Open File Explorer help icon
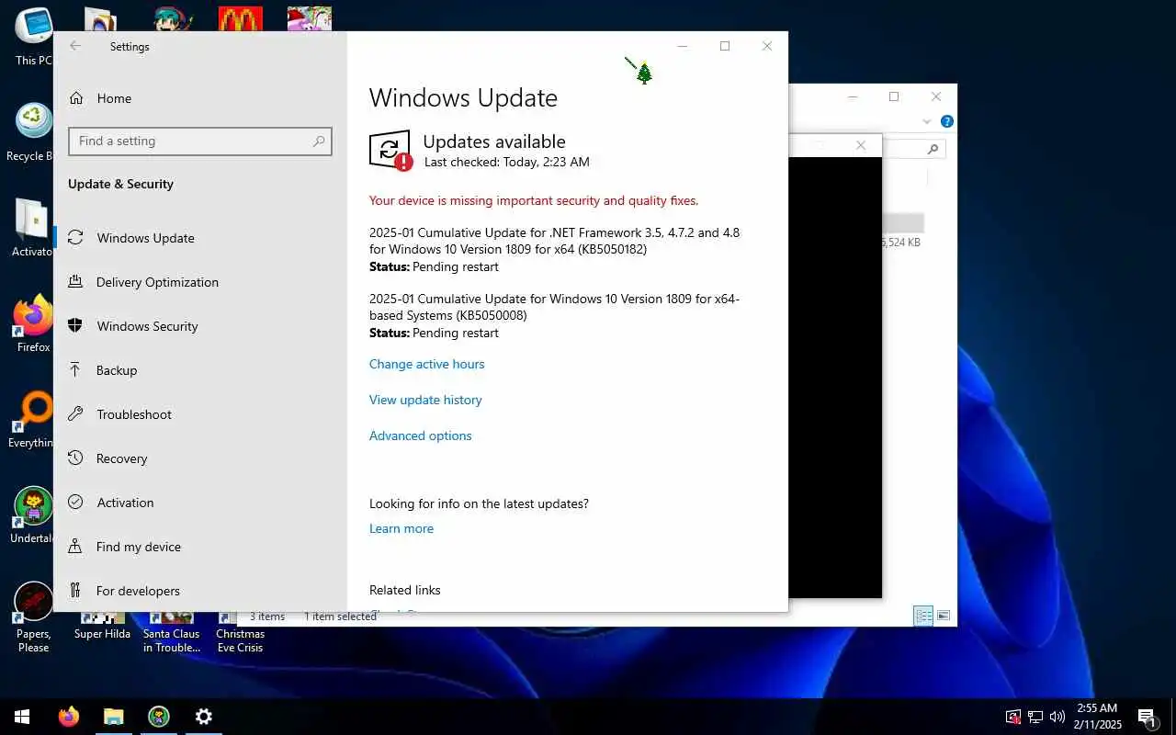The height and width of the screenshot is (735, 1176). click(947, 121)
